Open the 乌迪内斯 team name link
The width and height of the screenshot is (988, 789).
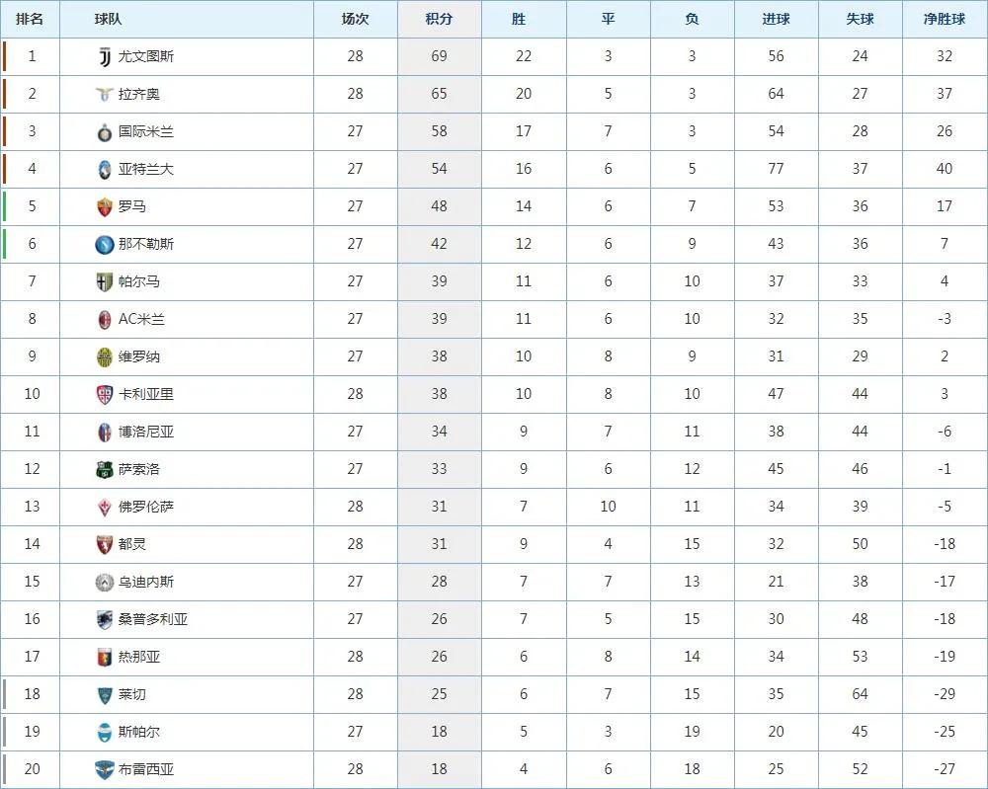(145, 582)
